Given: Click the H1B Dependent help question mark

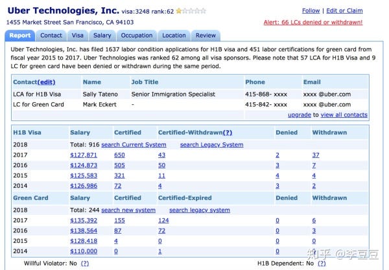Looking at the screenshot, I should pos(322,264).
